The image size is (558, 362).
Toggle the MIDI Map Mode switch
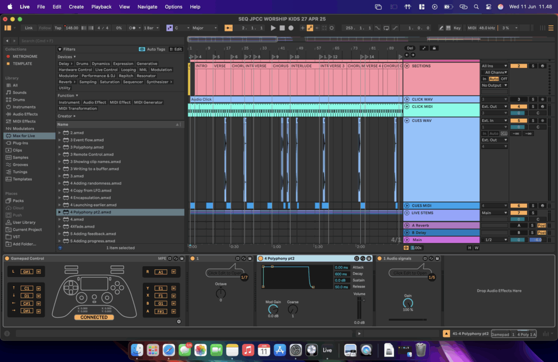(472, 28)
